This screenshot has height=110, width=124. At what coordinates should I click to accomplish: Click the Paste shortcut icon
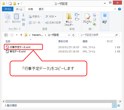[23, 24]
